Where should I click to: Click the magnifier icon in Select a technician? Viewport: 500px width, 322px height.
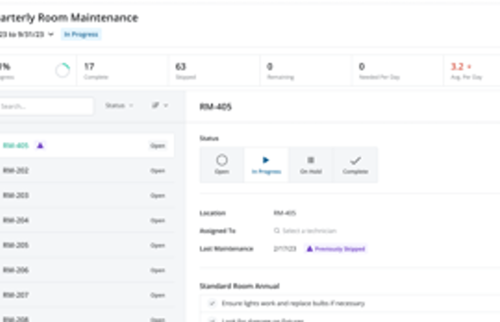click(x=277, y=231)
